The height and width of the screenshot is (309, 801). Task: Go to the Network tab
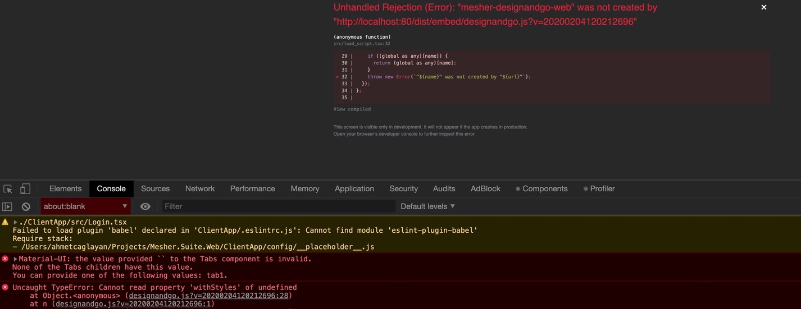pyautogui.click(x=200, y=189)
